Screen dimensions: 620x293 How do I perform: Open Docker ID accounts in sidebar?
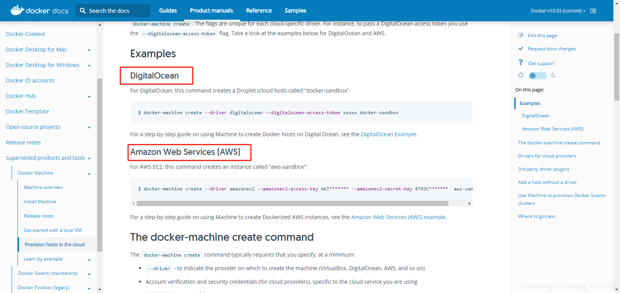click(x=30, y=81)
